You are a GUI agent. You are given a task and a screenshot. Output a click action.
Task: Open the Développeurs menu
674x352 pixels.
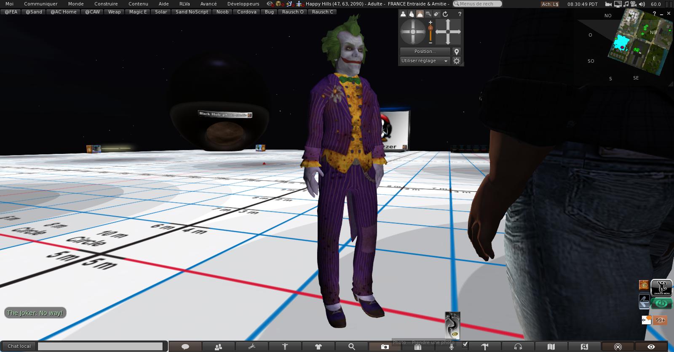click(243, 4)
